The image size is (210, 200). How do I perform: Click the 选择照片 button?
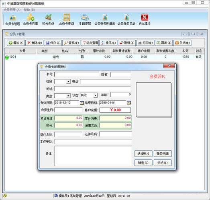click(143, 154)
